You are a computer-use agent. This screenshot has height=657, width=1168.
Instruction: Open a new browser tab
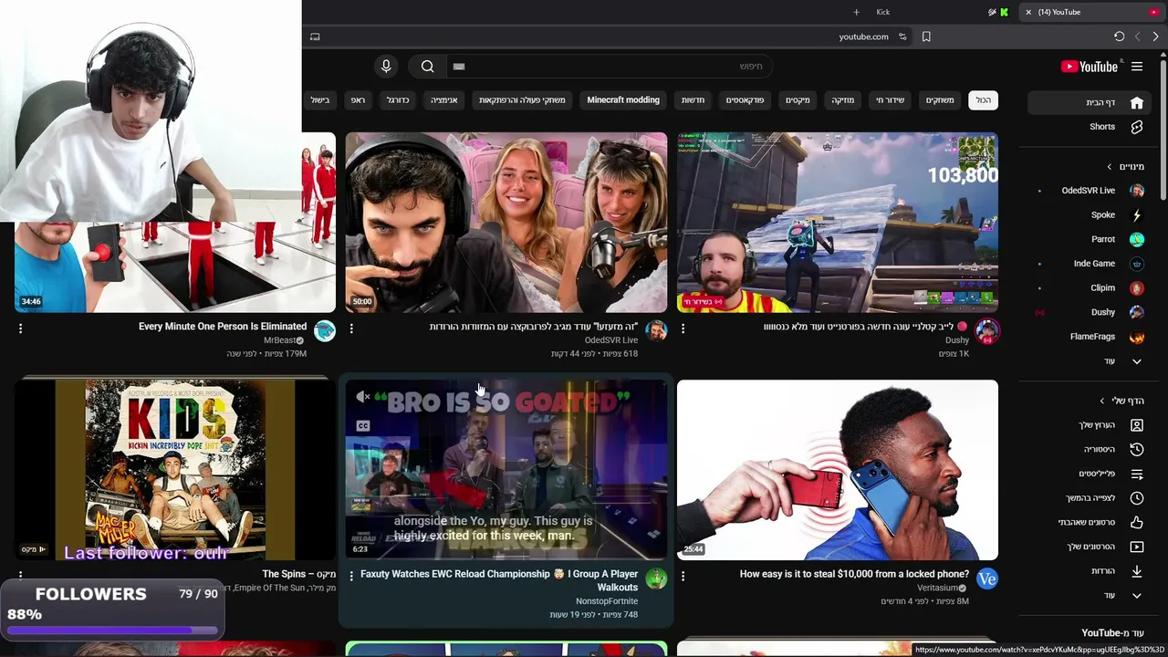pyautogui.click(x=856, y=12)
